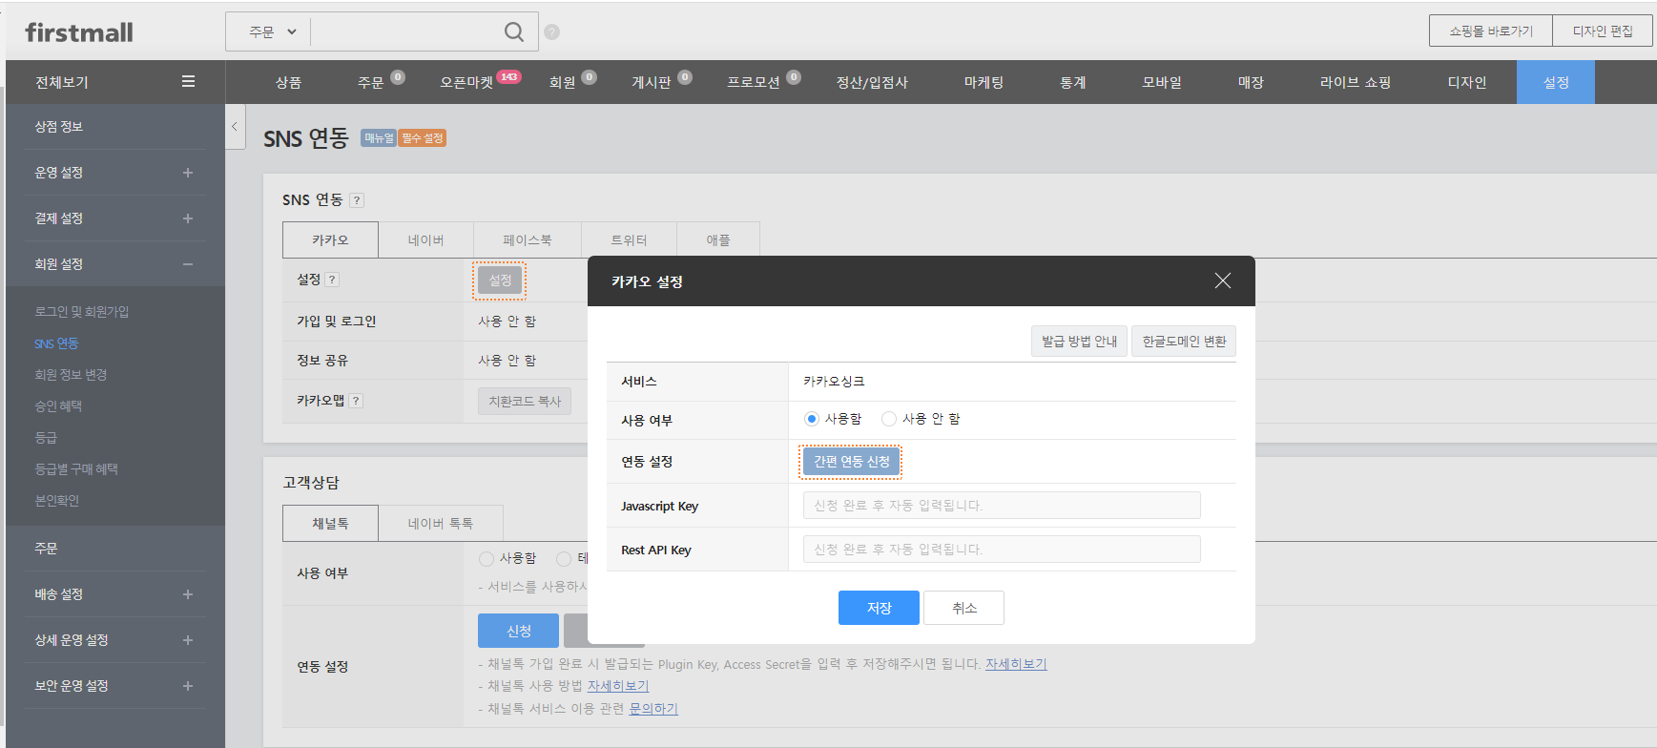Open the 문의하기 link
Image resolution: width=1657 pixels, height=748 pixels.
[x=653, y=709]
